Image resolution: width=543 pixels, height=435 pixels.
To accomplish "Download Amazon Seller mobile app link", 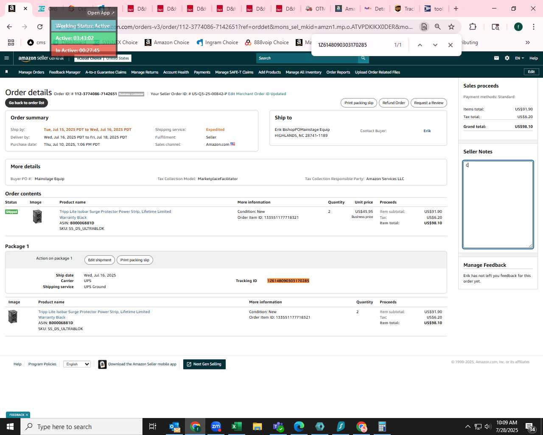I will (x=142, y=364).
